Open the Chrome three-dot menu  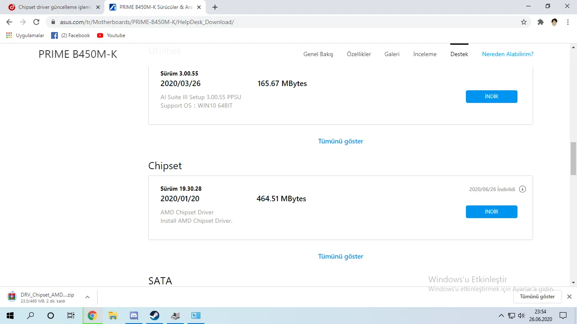(x=568, y=22)
